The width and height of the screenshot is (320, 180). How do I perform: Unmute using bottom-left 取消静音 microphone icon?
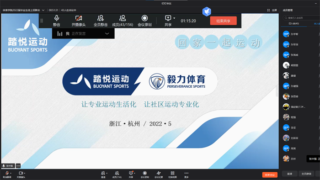[x=7, y=175]
